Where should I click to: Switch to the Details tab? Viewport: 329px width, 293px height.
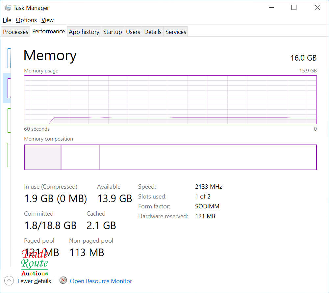point(153,32)
